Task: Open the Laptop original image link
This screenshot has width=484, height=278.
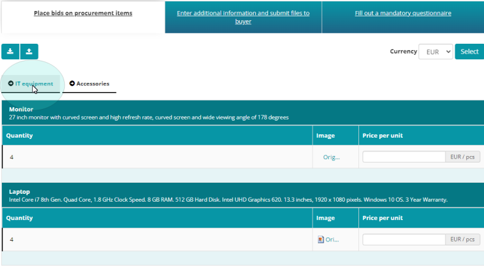Action: [332, 239]
